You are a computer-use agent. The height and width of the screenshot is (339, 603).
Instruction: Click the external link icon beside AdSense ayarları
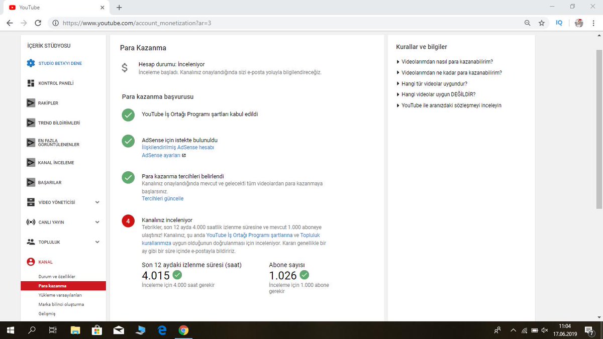pos(184,156)
